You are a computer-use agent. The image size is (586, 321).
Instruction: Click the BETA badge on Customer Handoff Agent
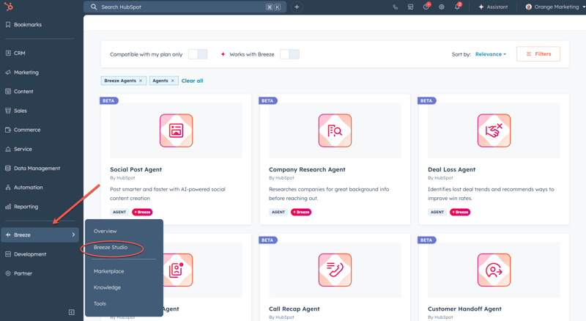pos(426,240)
